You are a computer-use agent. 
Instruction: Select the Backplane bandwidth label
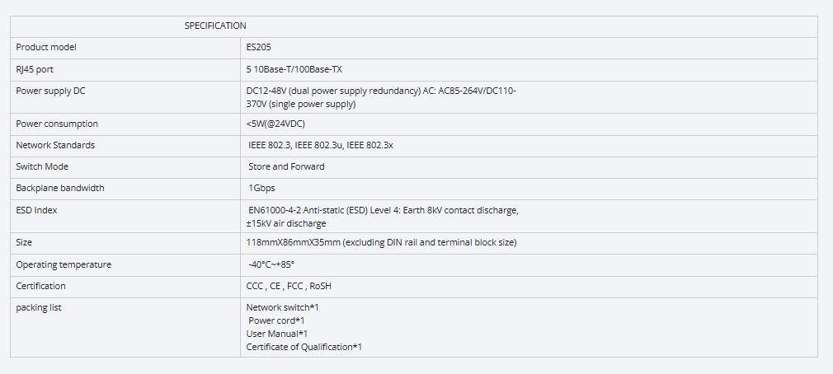click(60, 188)
